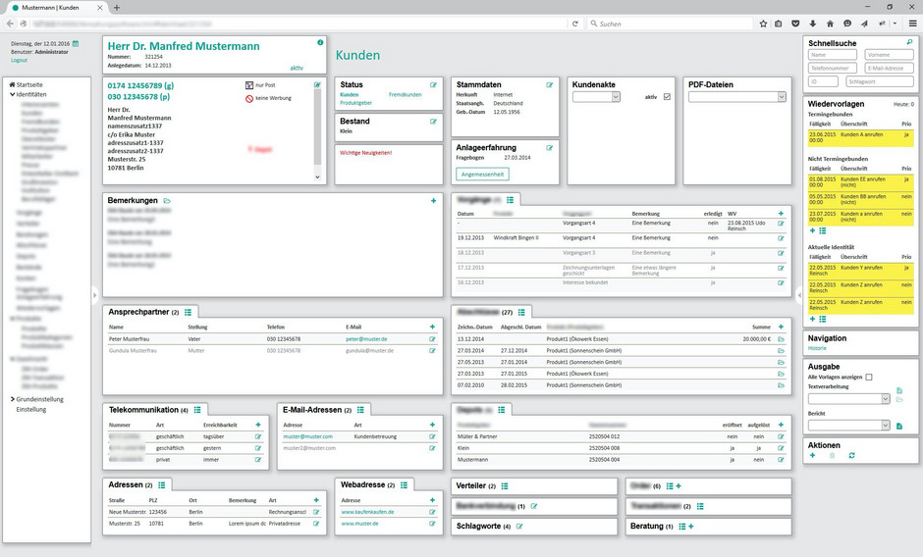Enable Alle Vorlagen anzeigen checkbox
The height and width of the screenshot is (557, 923).
pyautogui.click(x=869, y=377)
